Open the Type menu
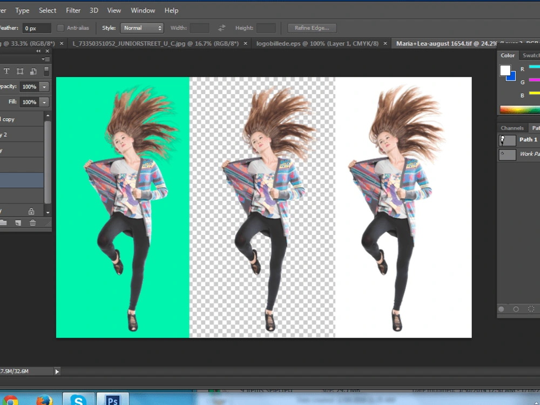The height and width of the screenshot is (405, 540). tap(22, 10)
